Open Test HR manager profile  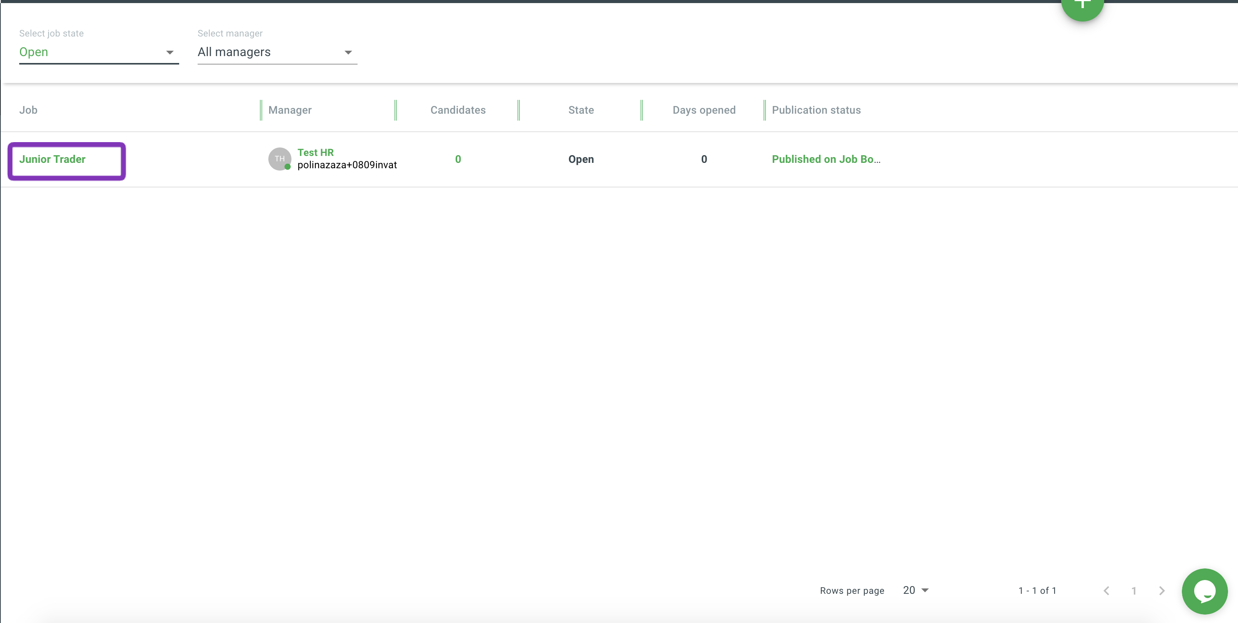[315, 152]
